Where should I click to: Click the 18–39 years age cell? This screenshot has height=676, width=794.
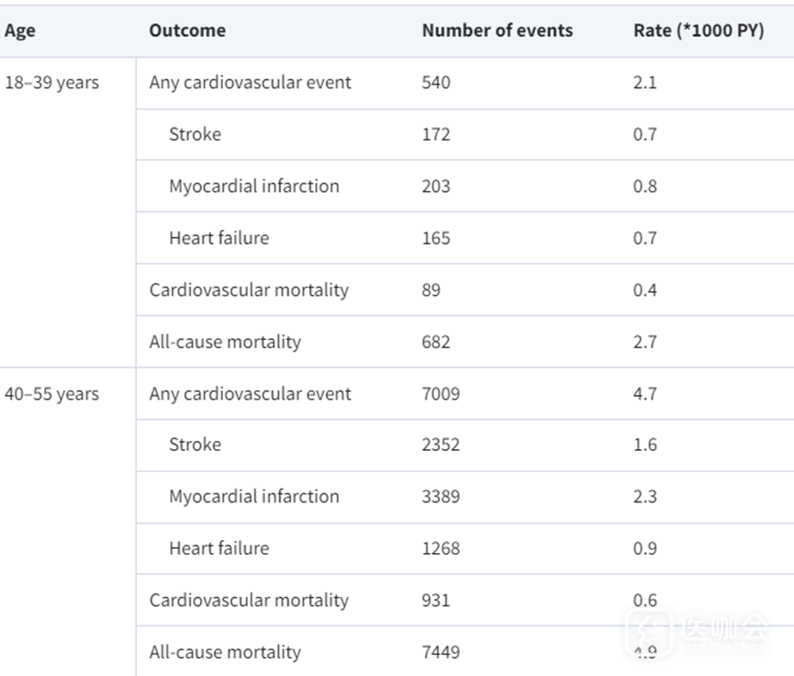51,83
